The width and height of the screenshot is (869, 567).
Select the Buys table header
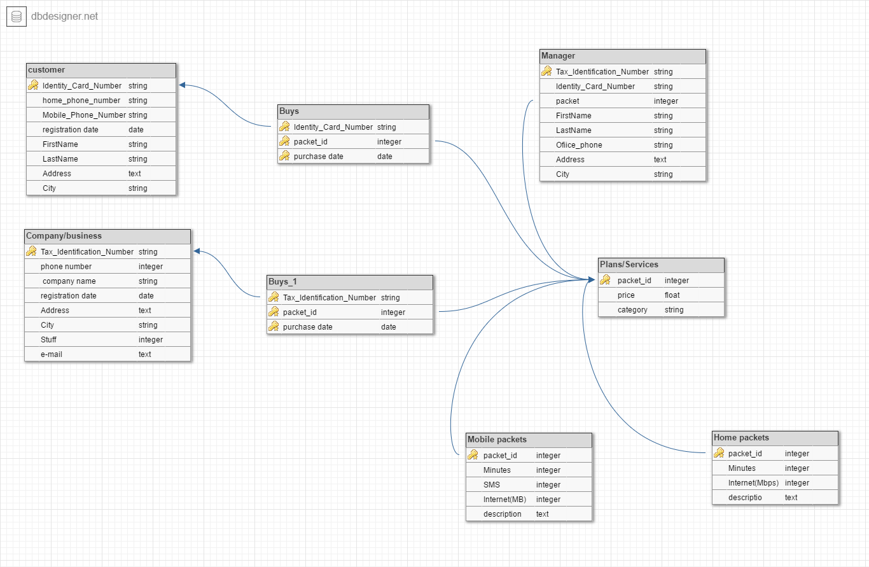[354, 112]
